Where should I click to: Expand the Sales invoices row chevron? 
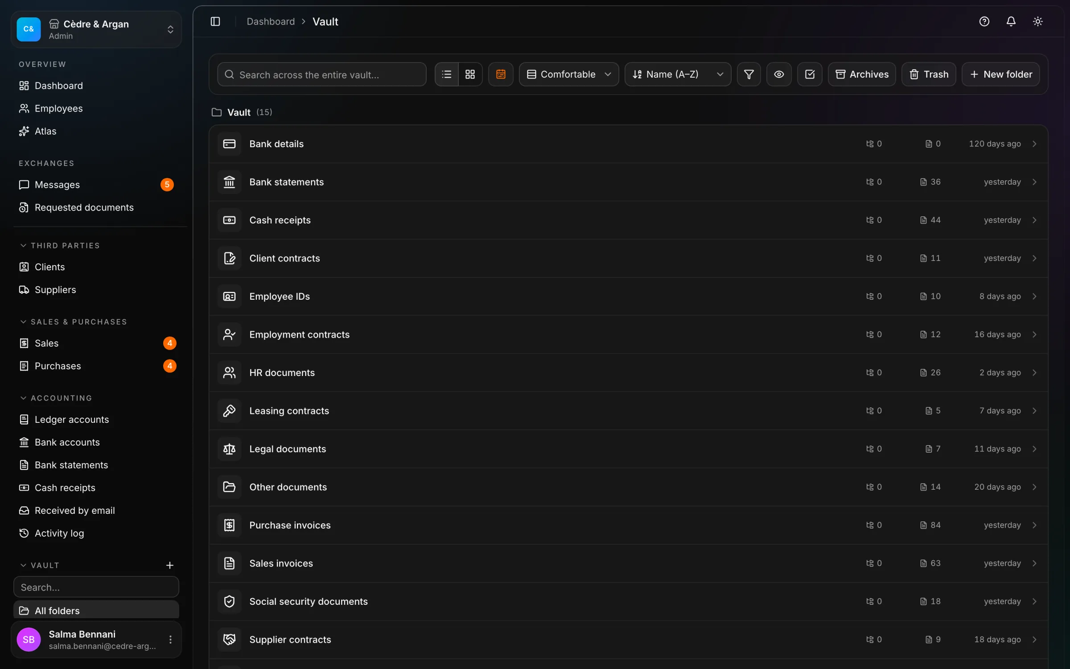tap(1034, 563)
